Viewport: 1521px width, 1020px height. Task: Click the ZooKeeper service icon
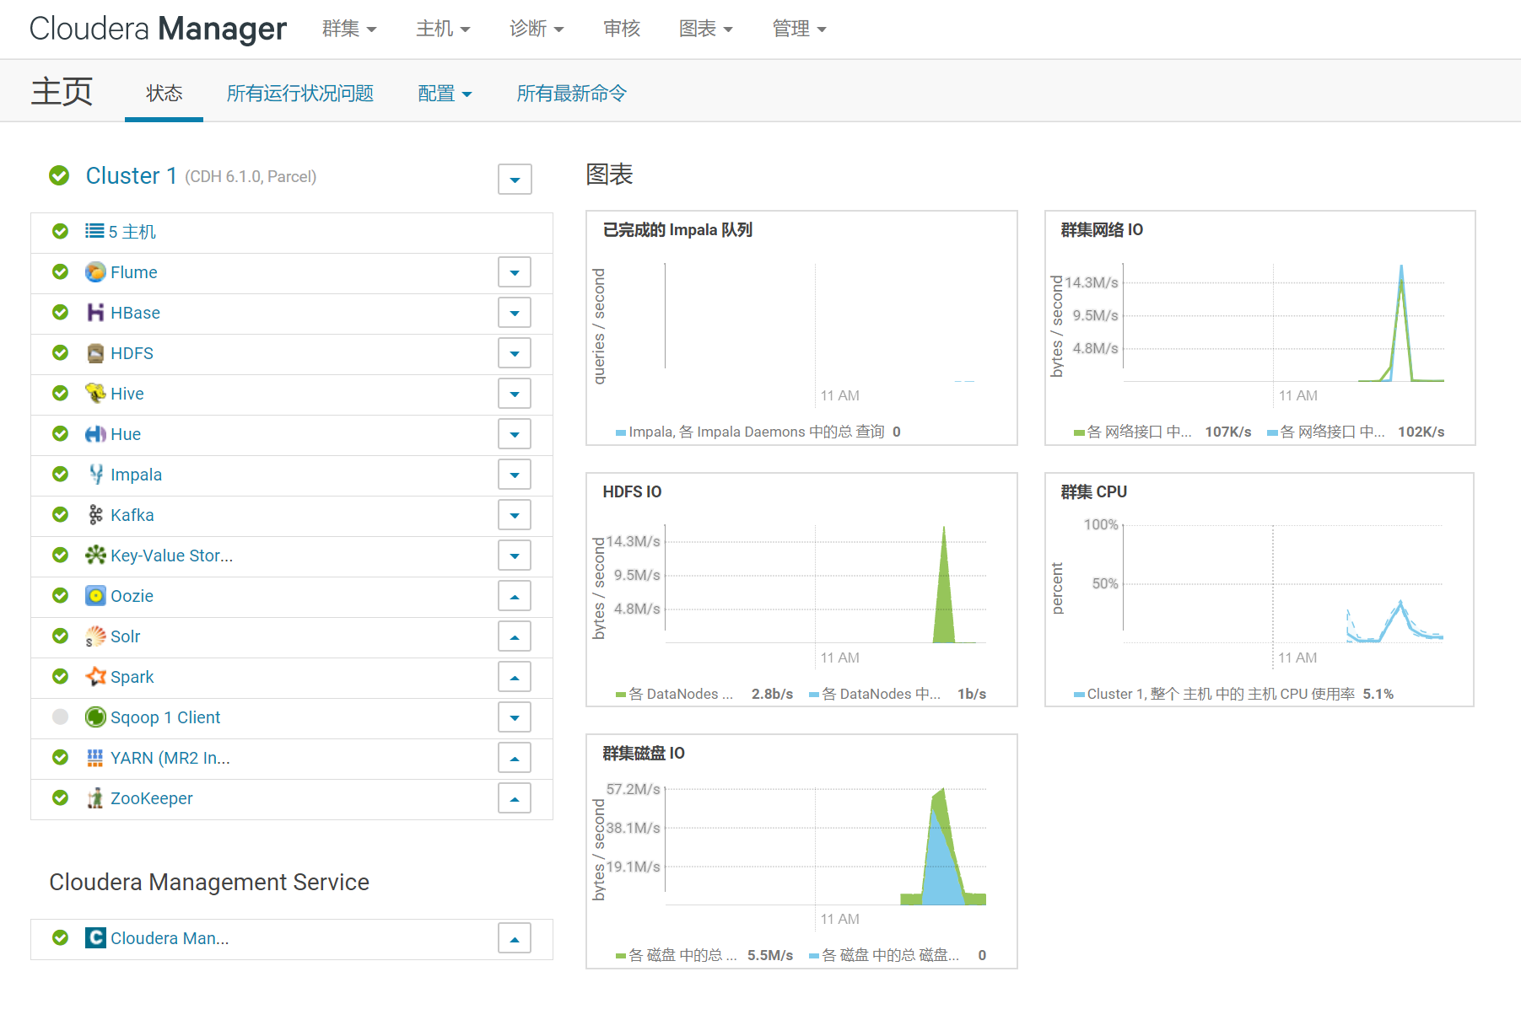95,798
